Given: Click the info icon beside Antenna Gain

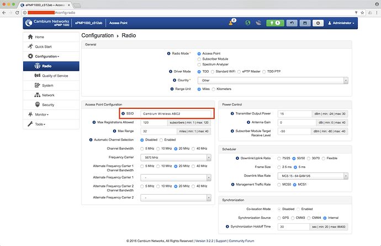Looking at the screenshot, I should (x=248, y=122).
